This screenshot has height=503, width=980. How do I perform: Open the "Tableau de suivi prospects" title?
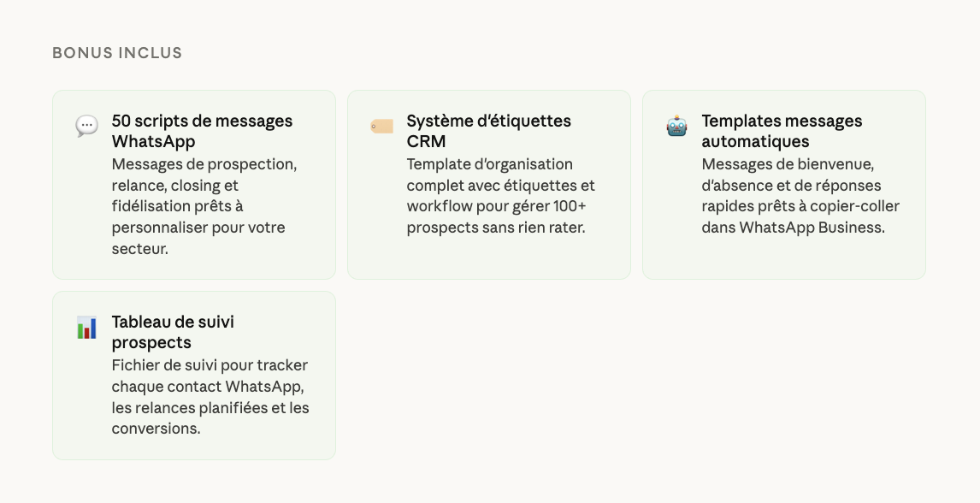pyautogui.click(x=173, y=332)
